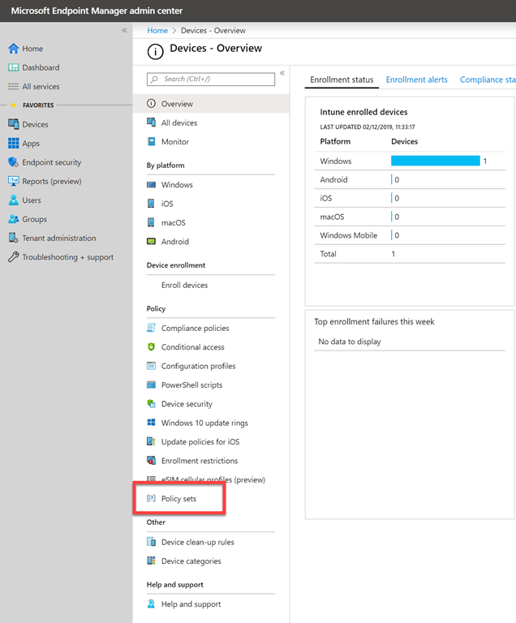Screen dimensions: 516x623
Task: Open Policy sets menu item
Action: (178, 499)
